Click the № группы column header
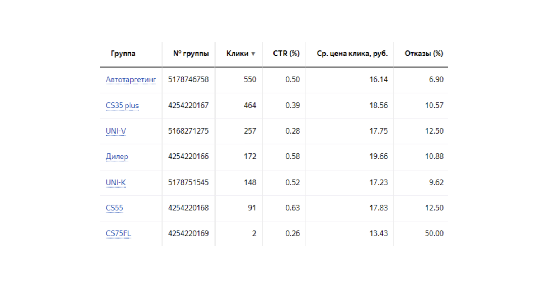The width and height of the screenshot is (548, 287). (191, 54)
